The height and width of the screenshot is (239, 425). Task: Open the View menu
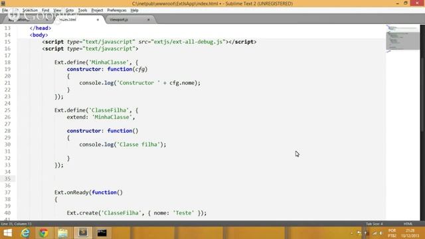pos(57,11)
